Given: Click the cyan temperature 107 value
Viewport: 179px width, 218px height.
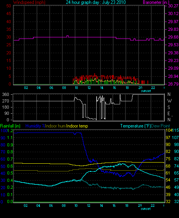Looking at the screenshot, I should coord(176,138).
